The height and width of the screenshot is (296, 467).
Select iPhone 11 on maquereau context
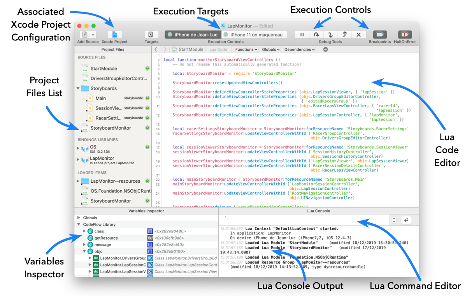click(254, 35)
